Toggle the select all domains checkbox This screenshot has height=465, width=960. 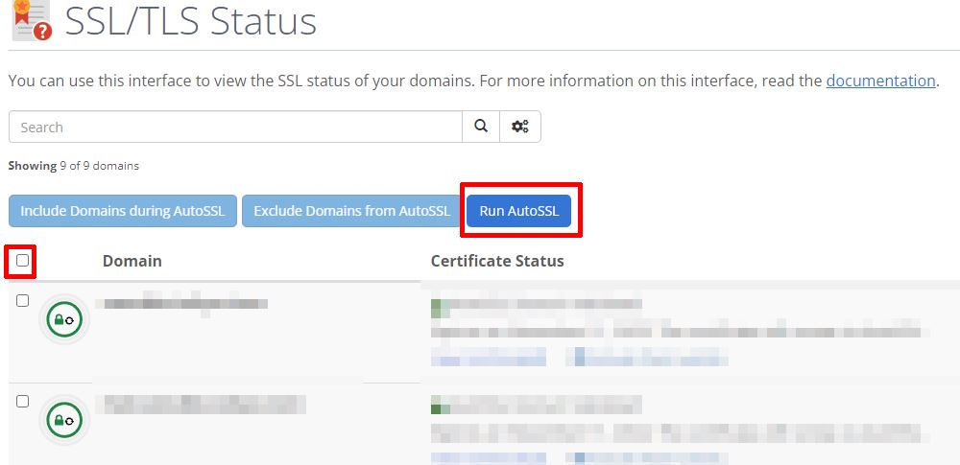[x=22, y=260]
